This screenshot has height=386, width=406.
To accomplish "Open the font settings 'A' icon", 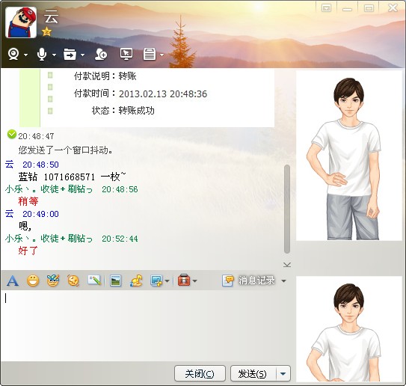I will coord(13,281).
